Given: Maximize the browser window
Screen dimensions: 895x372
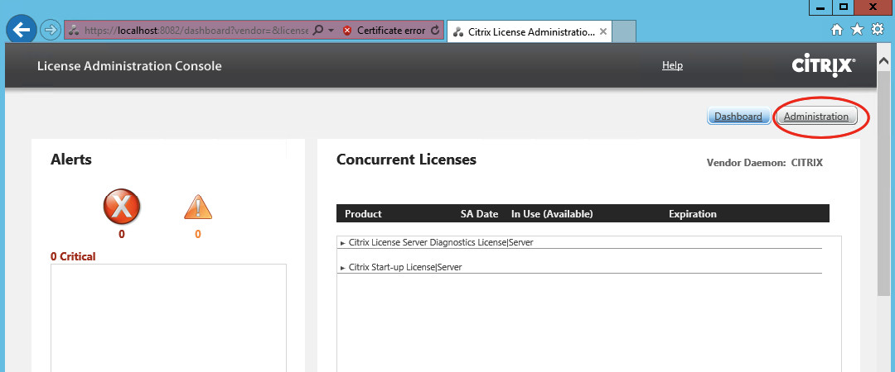Looking at the screenshot, I should 844,7.
